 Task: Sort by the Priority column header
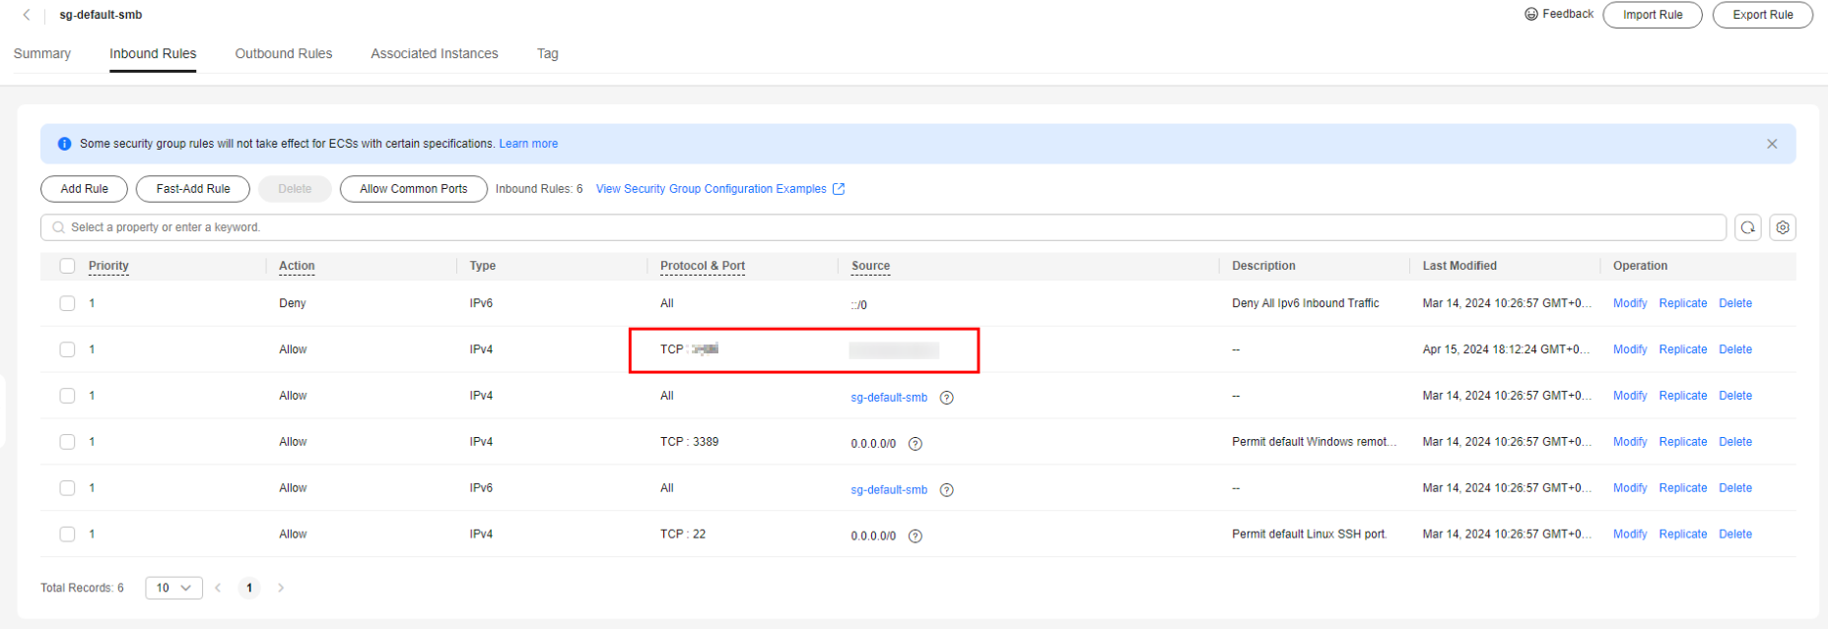(108, 266)
